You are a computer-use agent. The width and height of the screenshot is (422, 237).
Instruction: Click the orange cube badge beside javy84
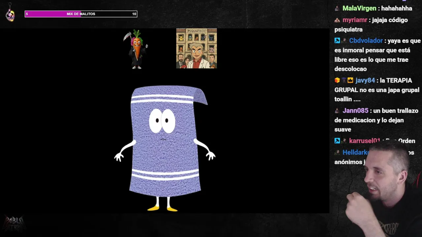pyautogui.click(x=337, y=80)
